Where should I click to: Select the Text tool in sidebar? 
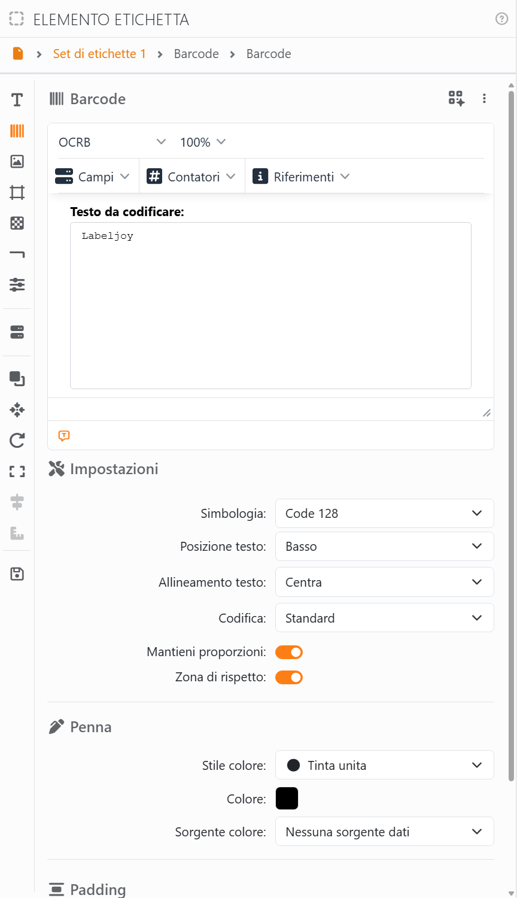[x=17, y=100]
